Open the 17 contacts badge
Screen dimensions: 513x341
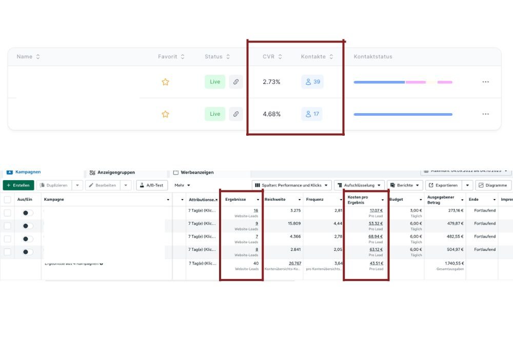point(312,114)
